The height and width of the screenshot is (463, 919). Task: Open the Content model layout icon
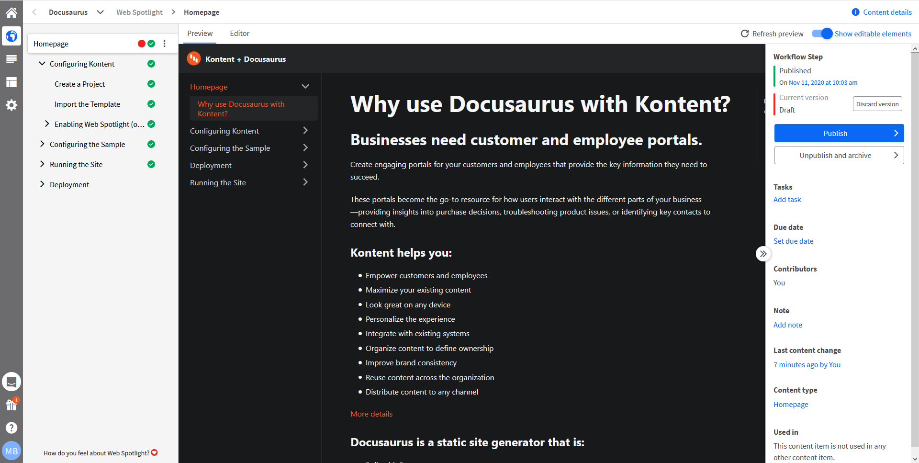click(x=11, y=82)
